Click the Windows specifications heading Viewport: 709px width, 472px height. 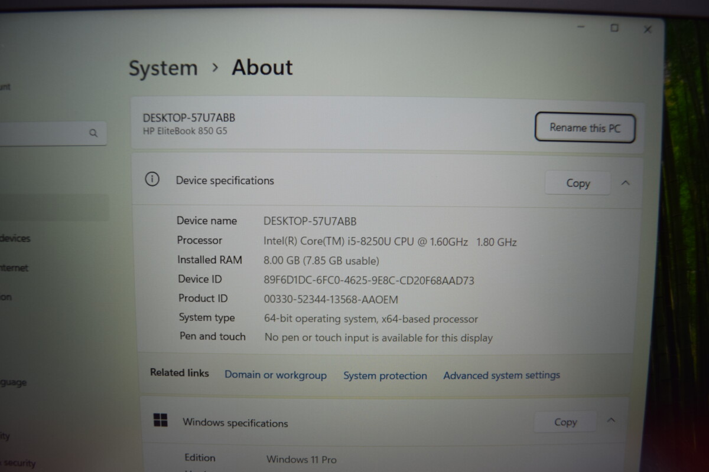(235, 423)
